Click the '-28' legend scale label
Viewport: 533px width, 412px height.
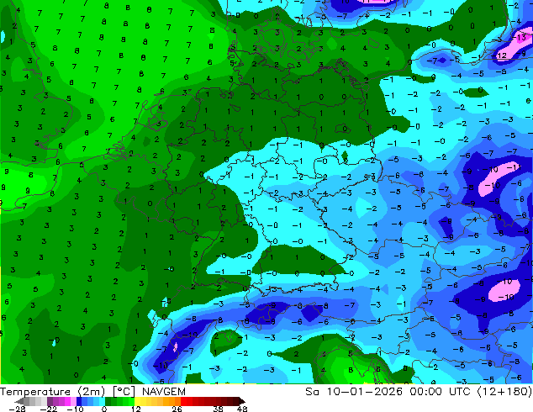click(17, 409)
